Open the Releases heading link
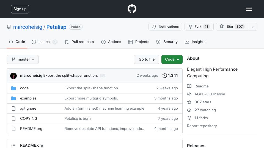This screenshot has height=148, width=264. tap(196, 146)
